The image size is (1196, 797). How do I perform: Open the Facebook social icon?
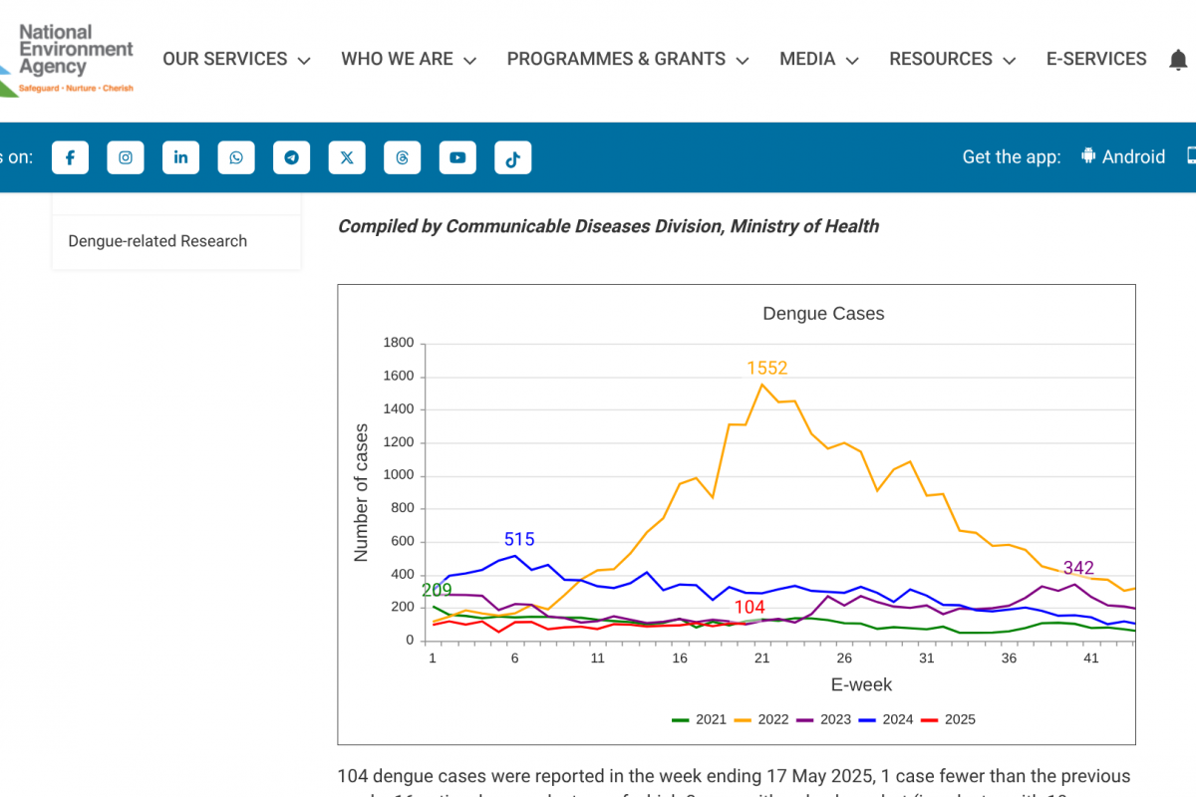(x=71, y=157)
